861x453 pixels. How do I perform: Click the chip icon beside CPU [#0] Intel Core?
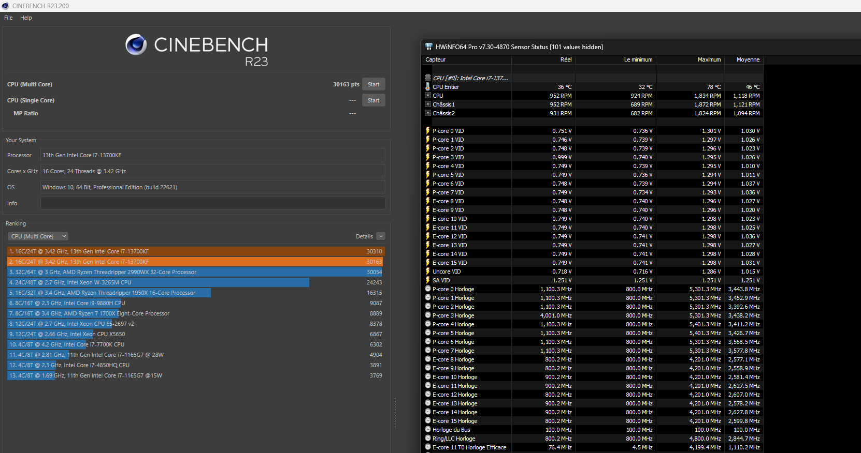coord(428,78)
